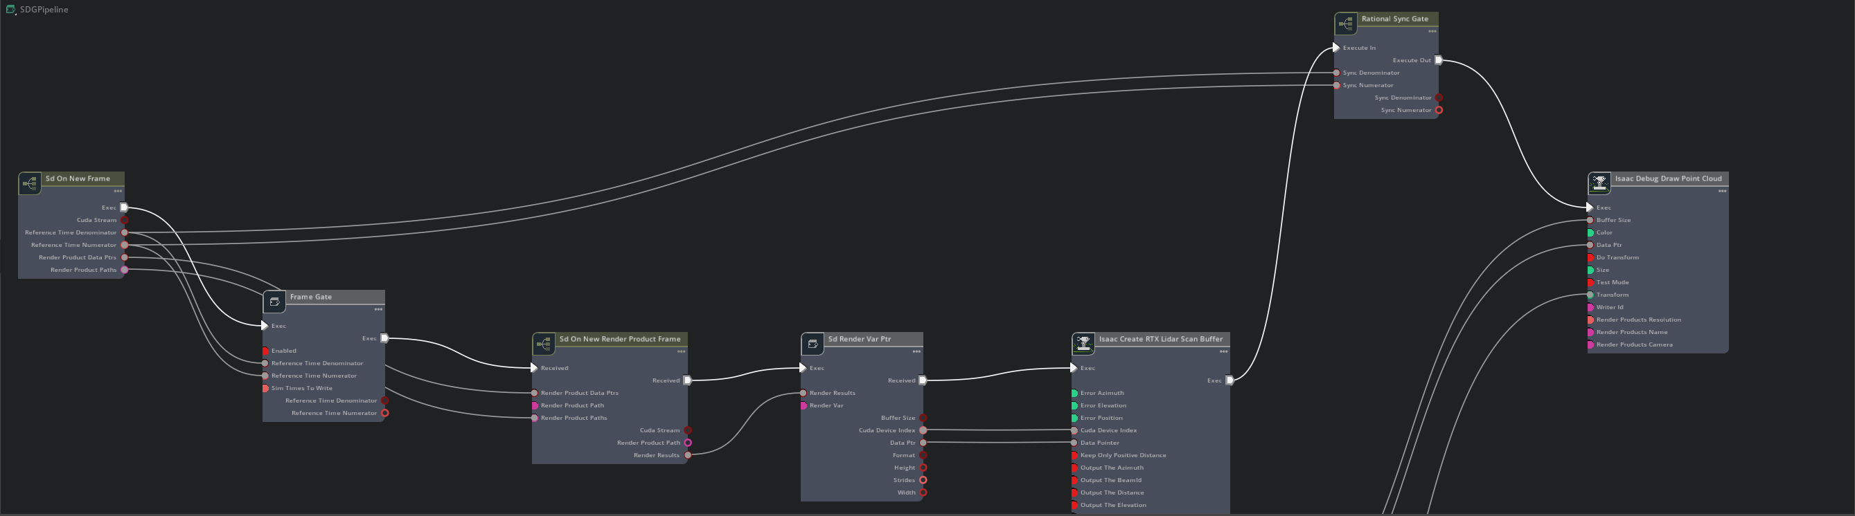This screenshot has height=516, width=1855.
Task: Click Exec output on Isaac Create RTX Lidar Scan Buffer
Action: [x=1230, y=381]
